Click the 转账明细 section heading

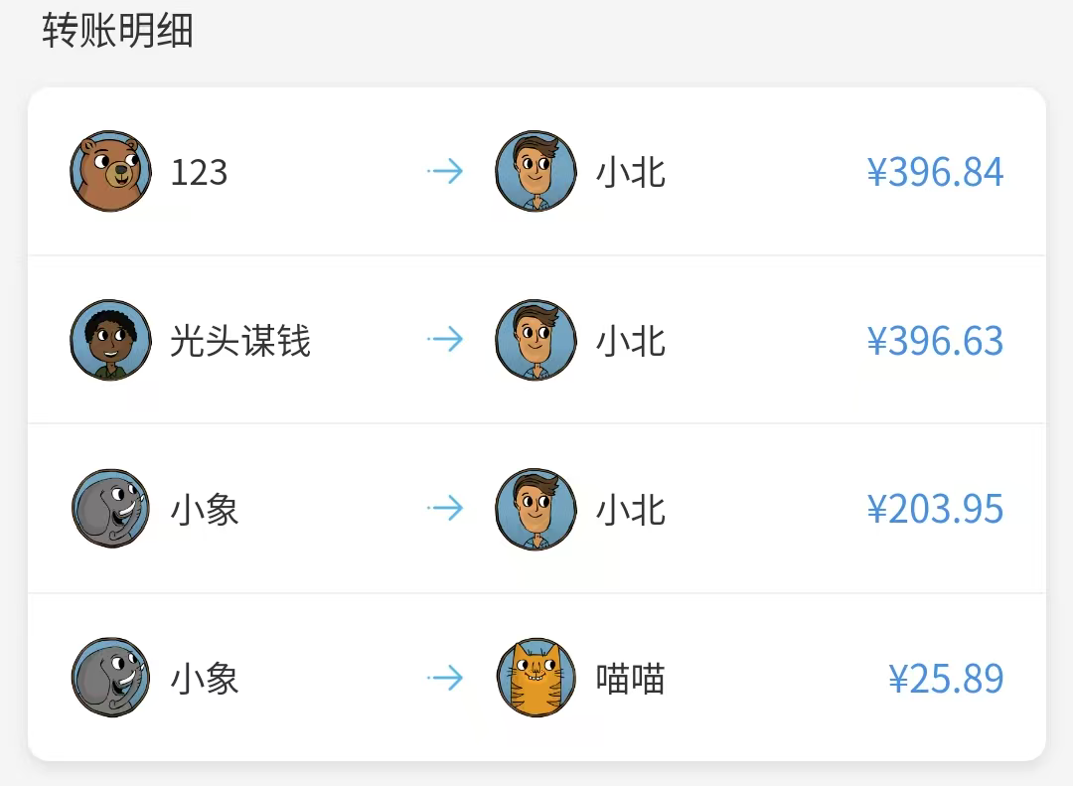tap(117, 31)
